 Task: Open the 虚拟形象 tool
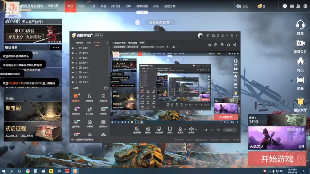tap(76, 124)
